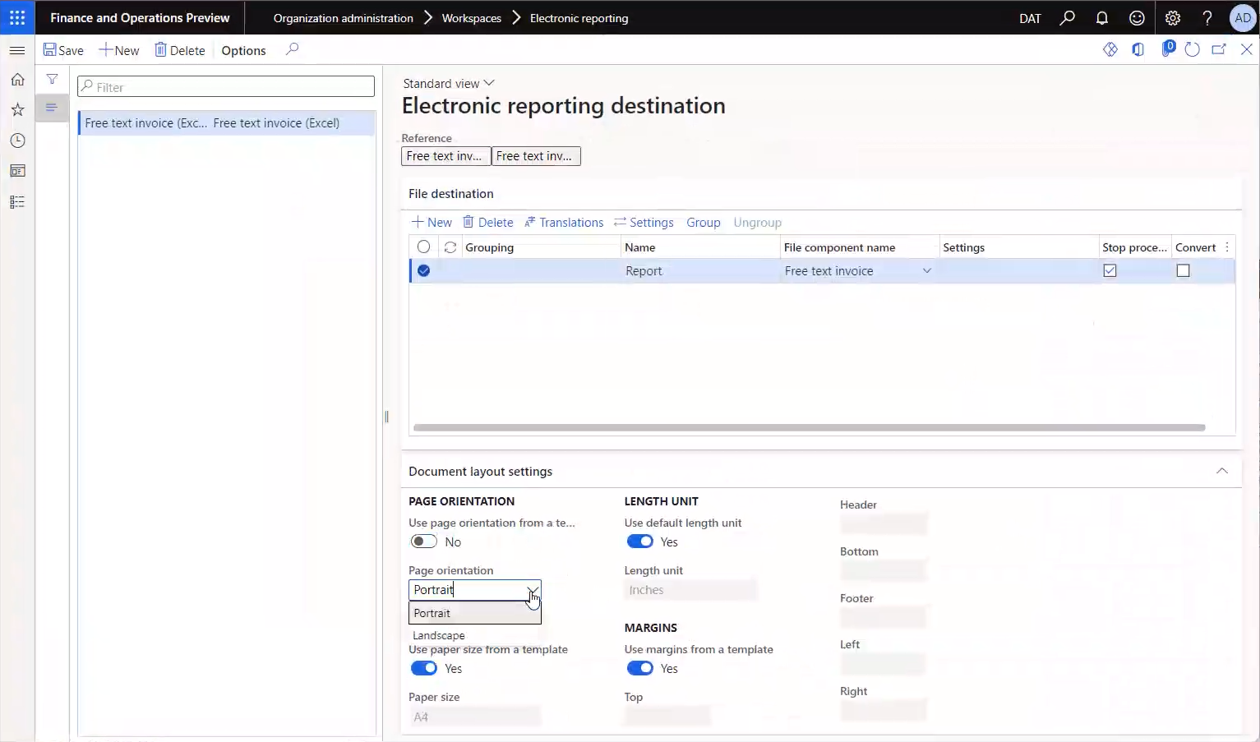Open the notifications bell
The height and width of the screenshot is (742, 1260).
[x=1102, y=18]
